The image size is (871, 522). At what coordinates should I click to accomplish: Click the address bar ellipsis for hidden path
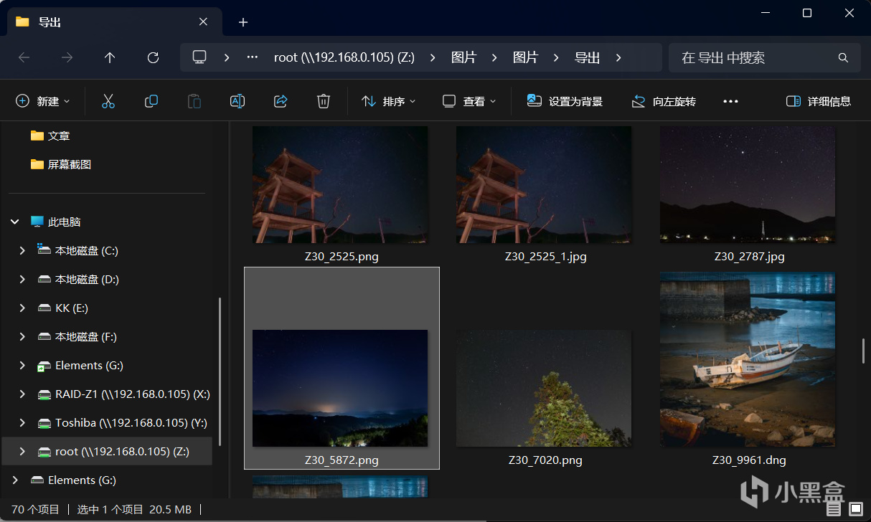coord(253,57)
